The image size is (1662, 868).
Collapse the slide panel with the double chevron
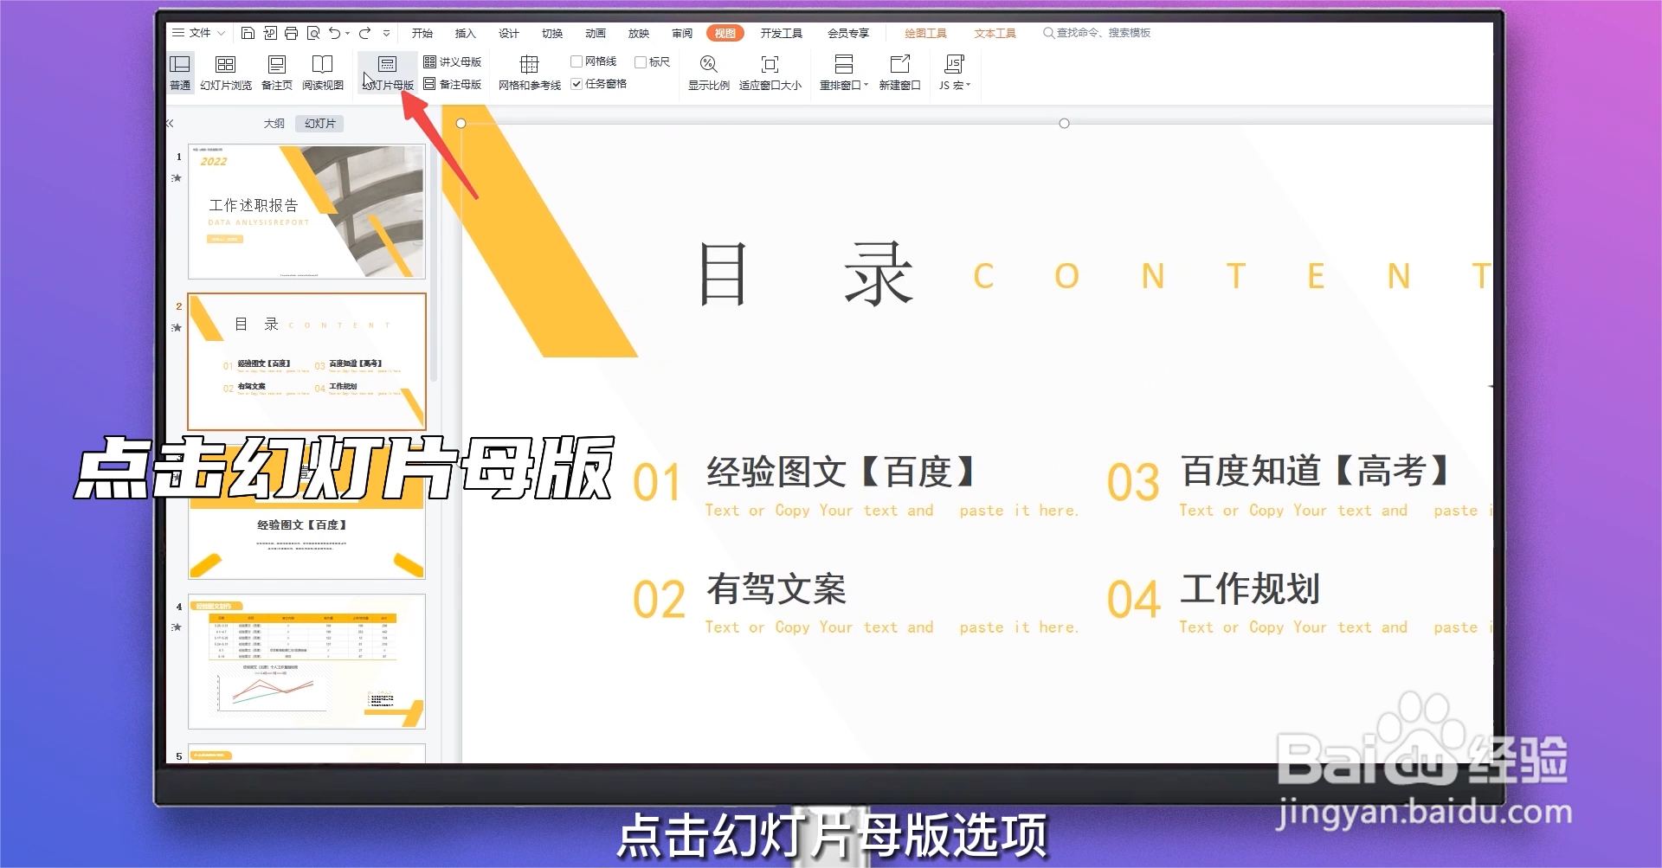(171, 124)
